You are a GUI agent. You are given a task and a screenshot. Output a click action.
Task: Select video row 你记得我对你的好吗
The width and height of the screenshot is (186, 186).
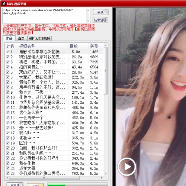coord(54,158)
